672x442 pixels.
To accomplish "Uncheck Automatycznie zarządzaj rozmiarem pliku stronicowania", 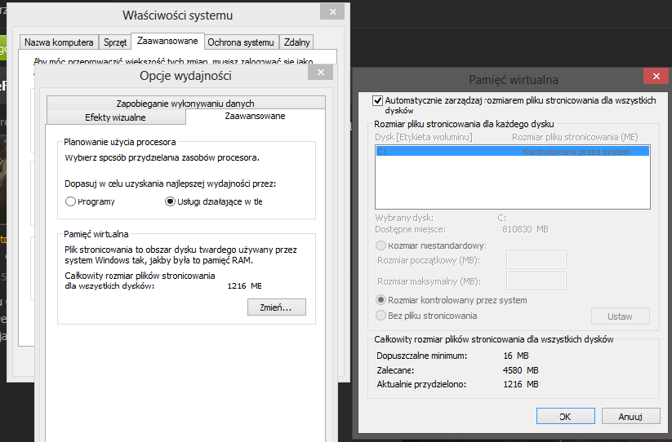I will [377, 101].
